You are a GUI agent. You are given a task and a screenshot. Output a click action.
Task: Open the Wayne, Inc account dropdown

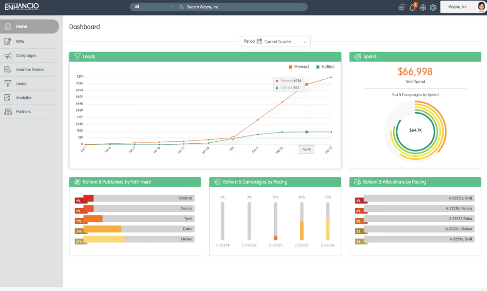(x=459, y=7)
